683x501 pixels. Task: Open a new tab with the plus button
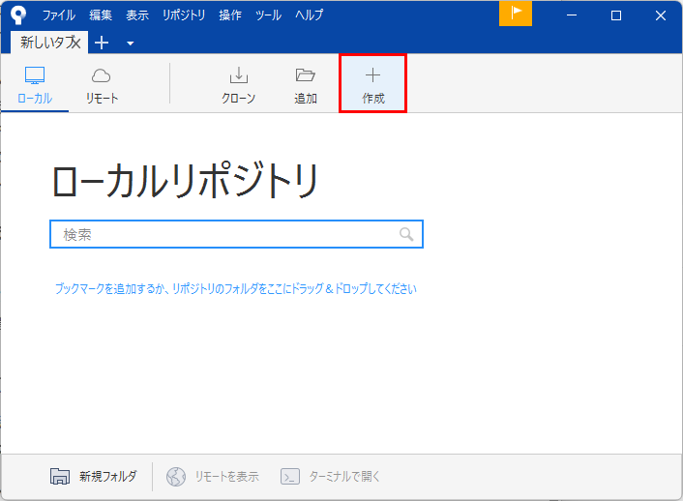tap(102, 43)
